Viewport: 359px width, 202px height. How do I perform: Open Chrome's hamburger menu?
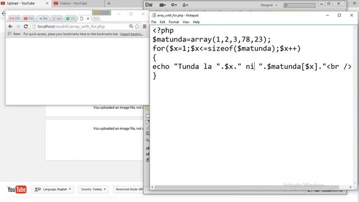pyautogui.click(x=145, y=26)
